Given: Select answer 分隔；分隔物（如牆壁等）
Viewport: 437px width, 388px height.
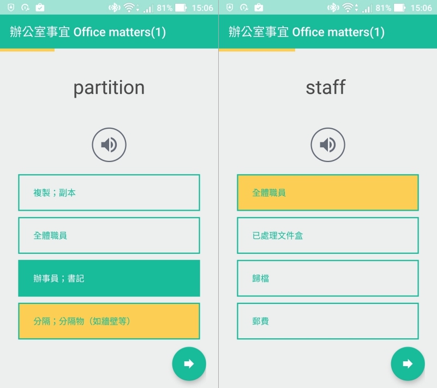Looking at the screenshot, I should coord(109,321).
